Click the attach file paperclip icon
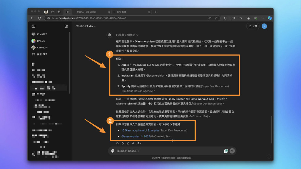The width and height of the screenshot is (301, 169). pyautogui.click(x=113, y=151)
